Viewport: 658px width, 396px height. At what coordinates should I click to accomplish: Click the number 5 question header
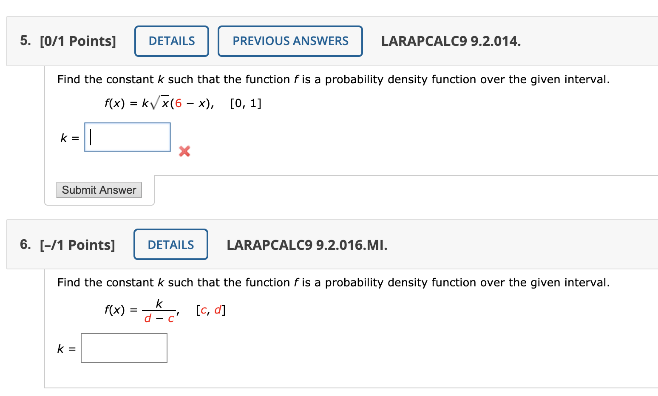click(25, 41)
